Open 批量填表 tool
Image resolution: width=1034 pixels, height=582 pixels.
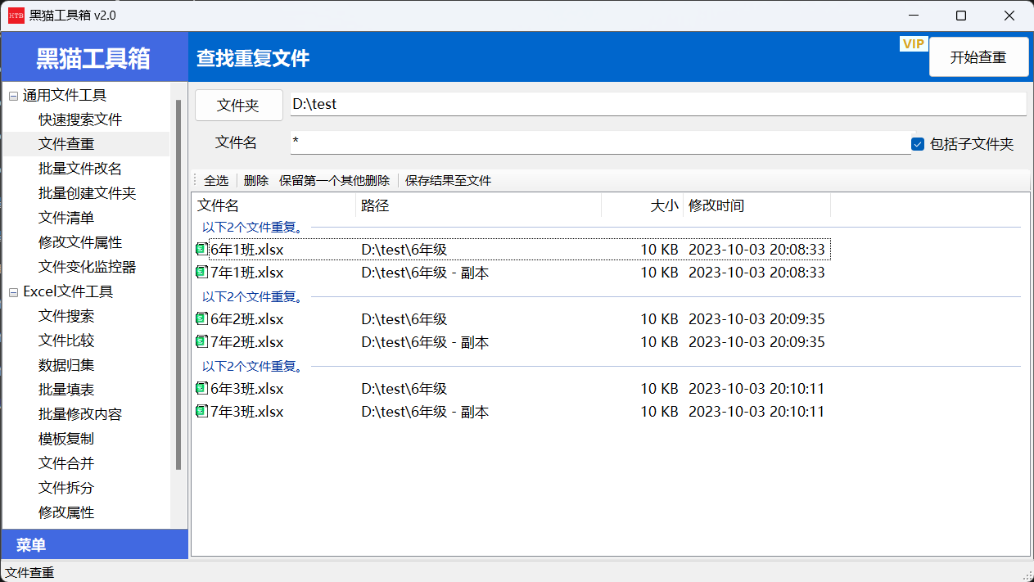pyautogui.click(x=66, y=390)
